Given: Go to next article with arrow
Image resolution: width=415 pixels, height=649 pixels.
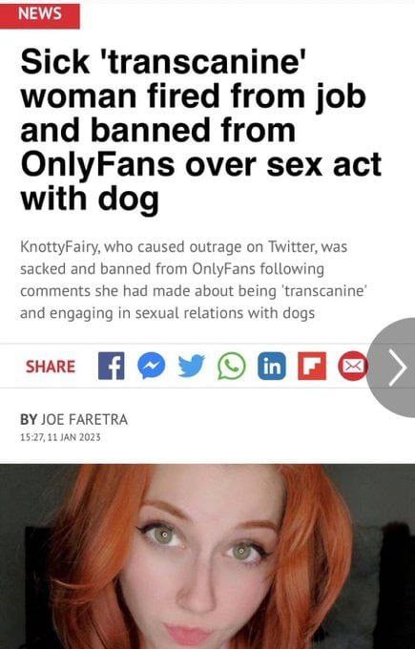Looking at the screenshot, I should click(395, 367).
